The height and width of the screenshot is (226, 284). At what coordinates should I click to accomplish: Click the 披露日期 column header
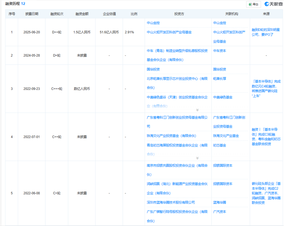pos(32,14)
